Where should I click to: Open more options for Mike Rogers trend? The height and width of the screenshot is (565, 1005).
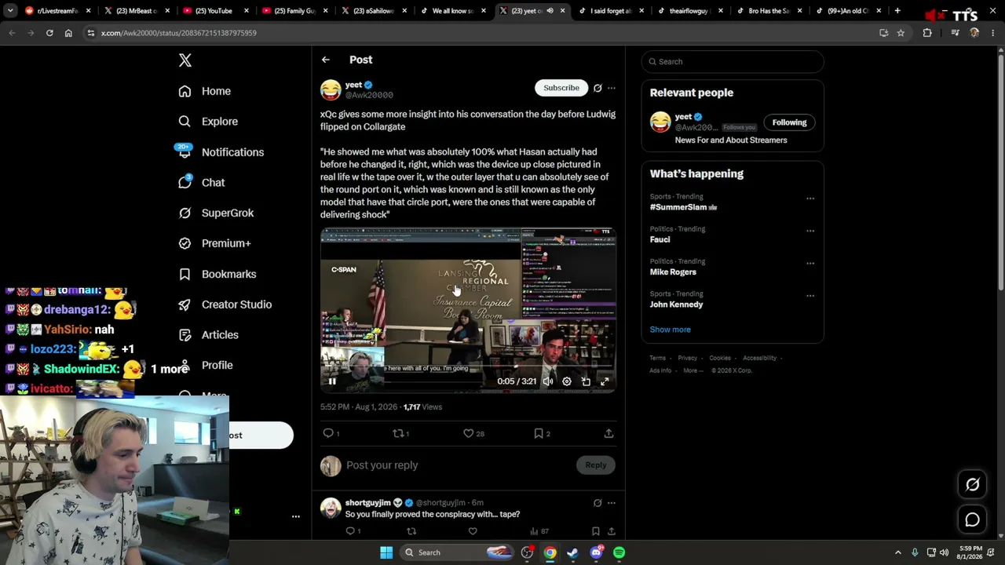pyautogui.click(x=810, y=263)
